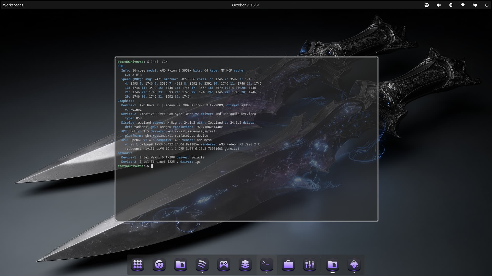Viewport: 492px width, 276px height.
Task: Open the Inkscape icon in the dock
Action: point(354,264)
